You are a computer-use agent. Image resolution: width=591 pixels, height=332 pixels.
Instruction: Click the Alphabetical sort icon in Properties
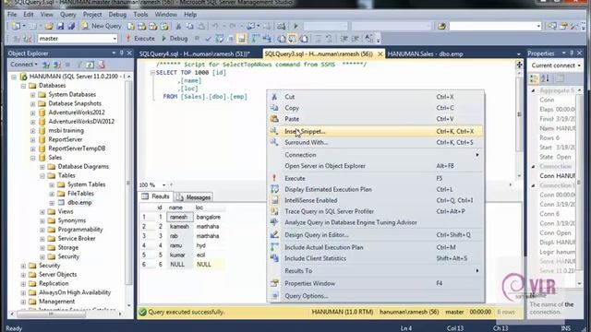click(546, 78)
